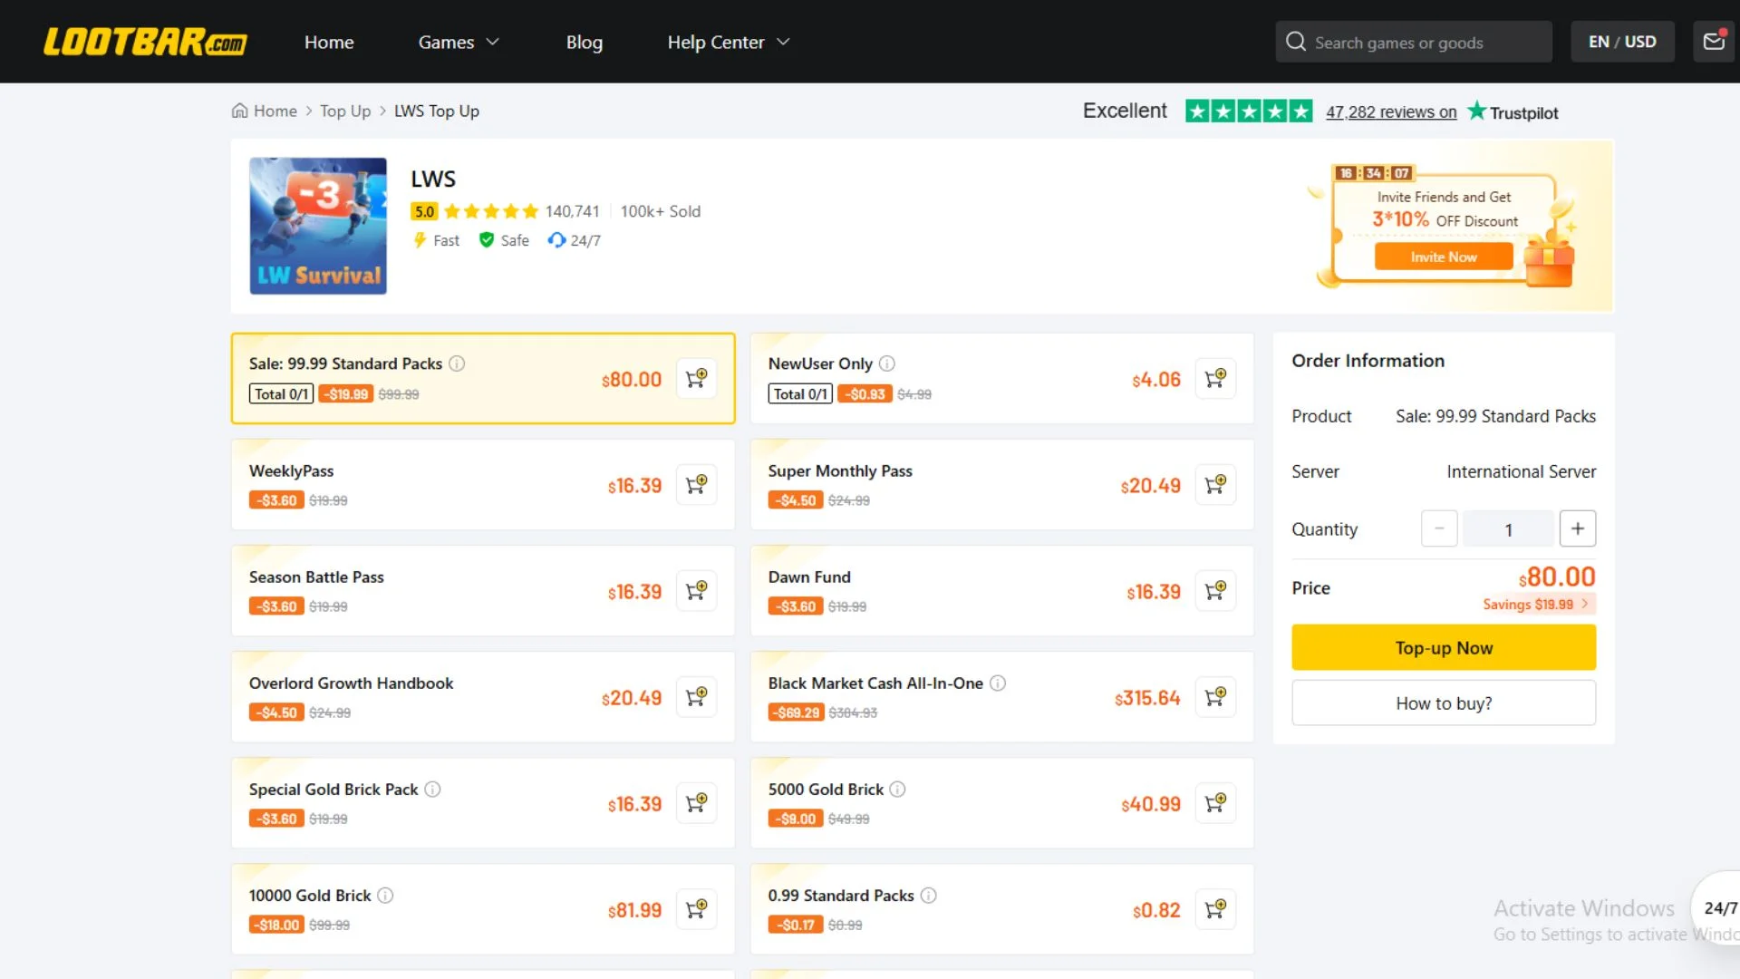Add 0.99 Standard Packs to cart
The height and width of the screenshot is (979, 1740).
[1215, 909]
